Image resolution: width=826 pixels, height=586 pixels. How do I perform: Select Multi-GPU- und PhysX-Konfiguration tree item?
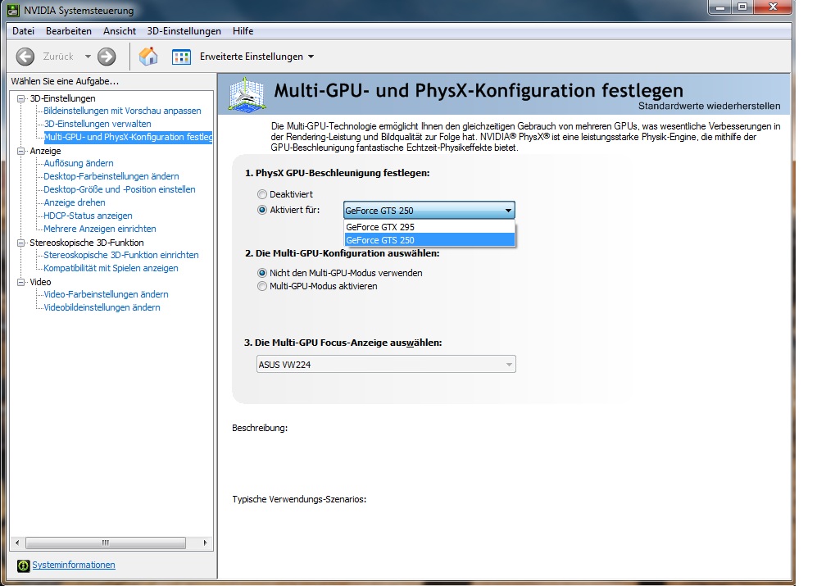point(128,138)
